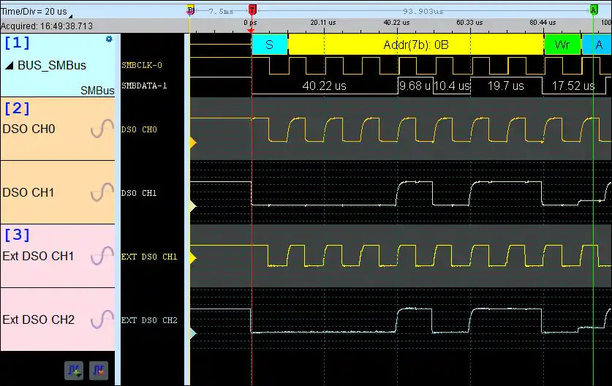Screen dimensions: 612x386
Task: Click the DSO CH1 ground level arrow
Action: pos(193,206)
